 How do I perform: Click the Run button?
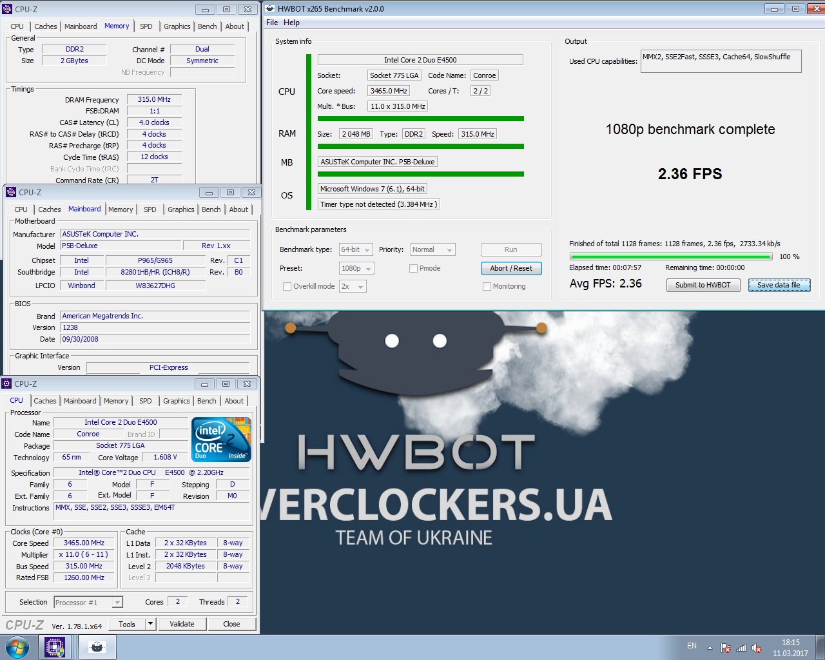coord(511,249)
